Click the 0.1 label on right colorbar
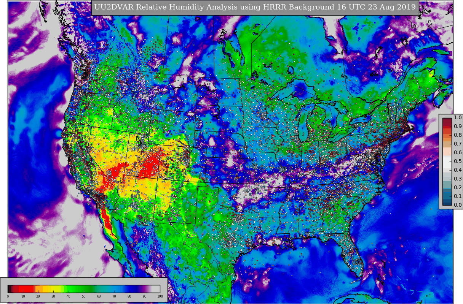 click(x=458, y=196)
